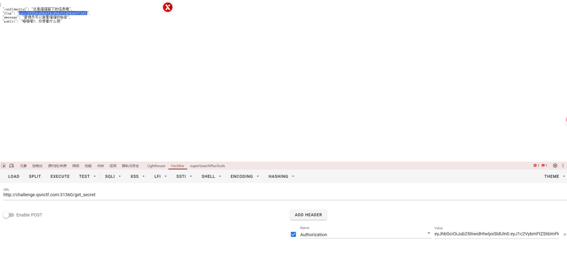Click the ADD HEADER button
The image size is (567, 260).
point(308,215)
